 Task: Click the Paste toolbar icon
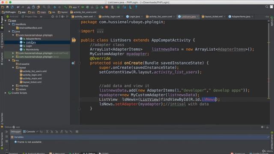(x=38, y=7)
